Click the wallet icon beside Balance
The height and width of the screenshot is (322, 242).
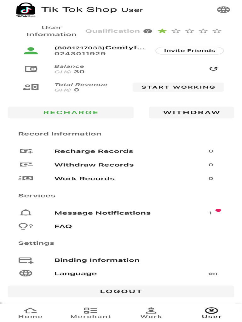pyautogui.click(x=31, y=69)
